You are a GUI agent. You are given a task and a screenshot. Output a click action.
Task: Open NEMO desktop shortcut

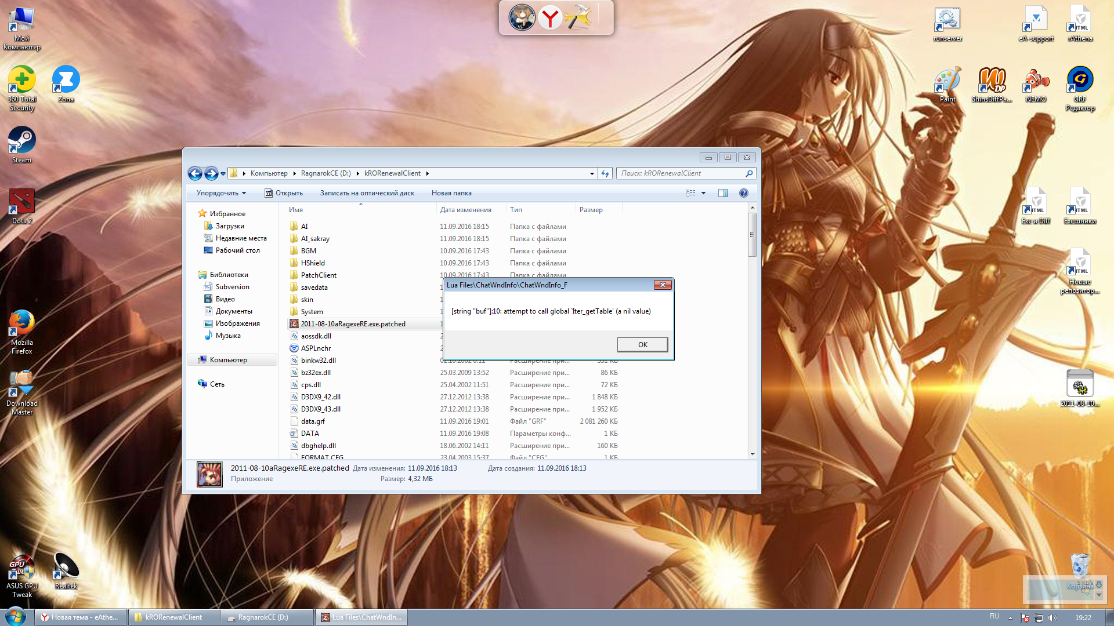1036,85
